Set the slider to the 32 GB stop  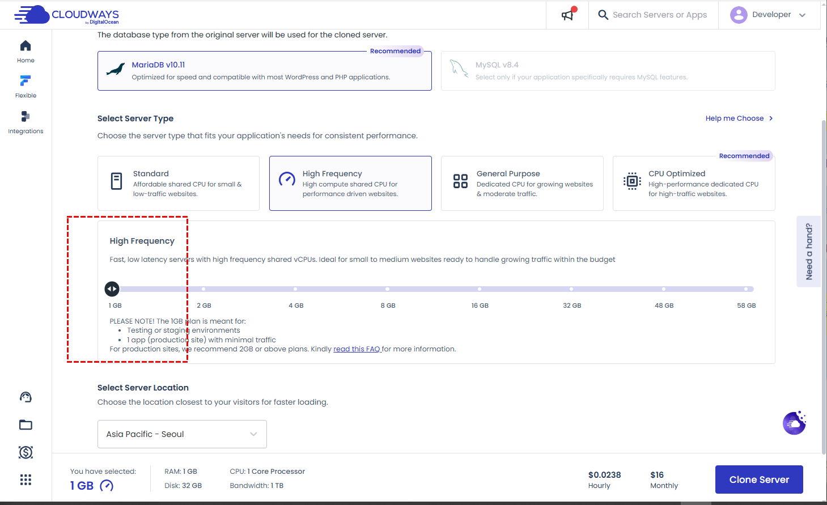click(571, 289)
